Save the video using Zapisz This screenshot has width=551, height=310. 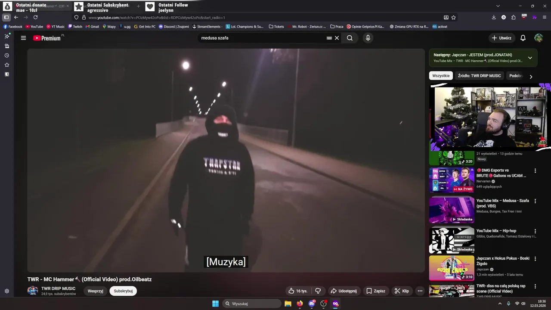tap(376, 291)
